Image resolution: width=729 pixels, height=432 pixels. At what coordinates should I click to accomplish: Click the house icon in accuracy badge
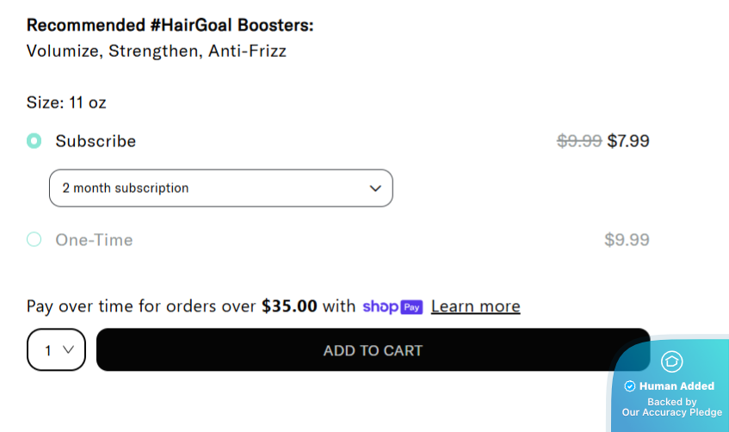coord(671,361)
